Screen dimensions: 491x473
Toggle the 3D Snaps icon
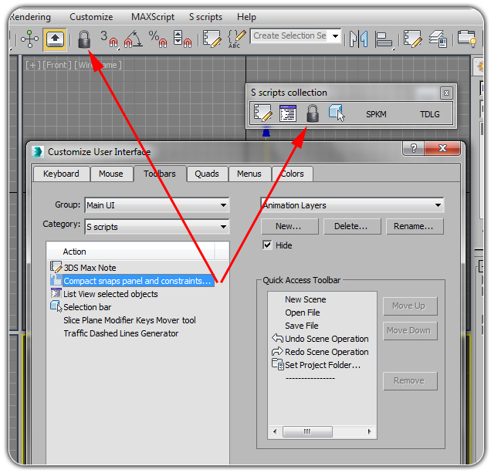pyautogui.click(x=110, y=39)
